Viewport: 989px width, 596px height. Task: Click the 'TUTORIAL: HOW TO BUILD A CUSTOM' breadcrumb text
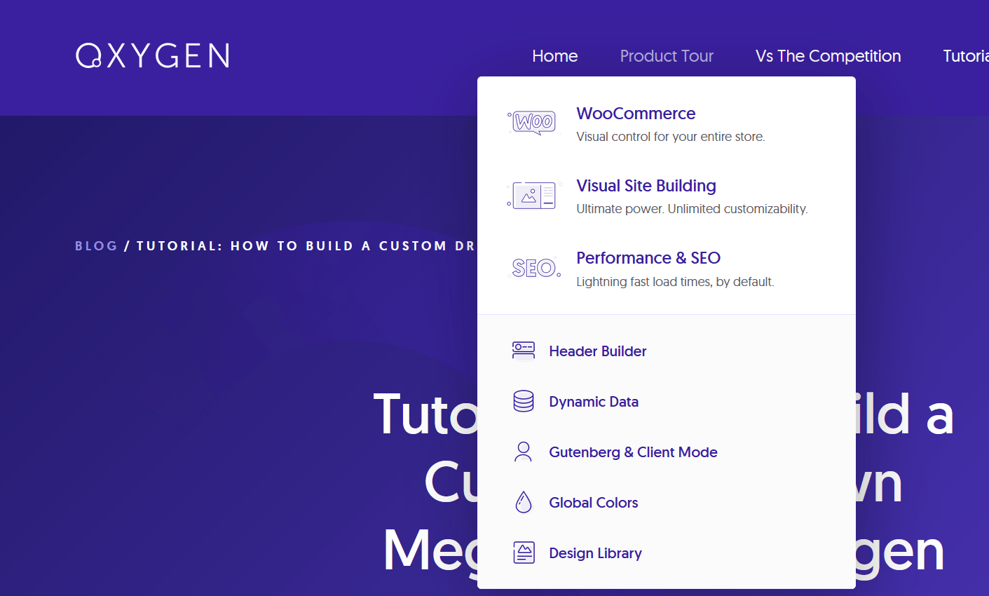point(292,246)
